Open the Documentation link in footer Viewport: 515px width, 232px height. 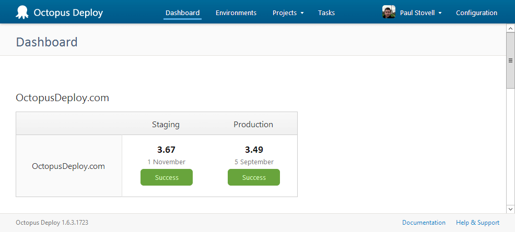(x=424, y=223)
